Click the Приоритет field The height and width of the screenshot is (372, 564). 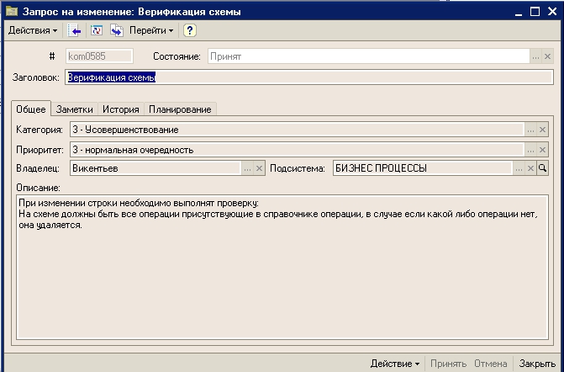(x=297, y=150)
